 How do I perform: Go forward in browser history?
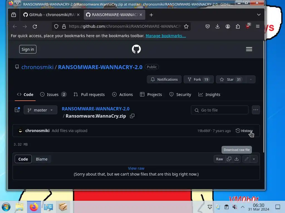25,26
